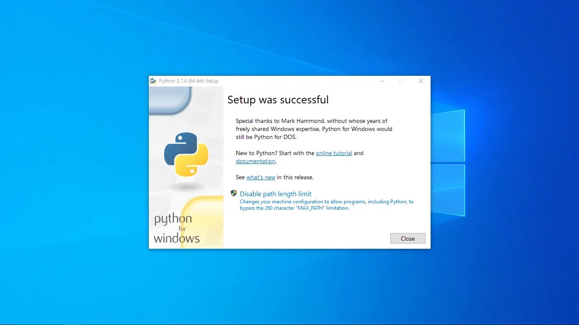
Task: Click the Python logo in the sidebar
Action: (x=186, y=154)
